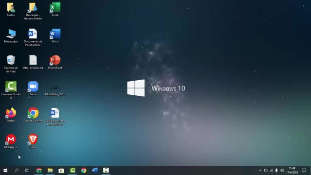This screenshot has width=311, height=175.
Task: Open File Explorer from the taskbar
Action: click(50, 170)
